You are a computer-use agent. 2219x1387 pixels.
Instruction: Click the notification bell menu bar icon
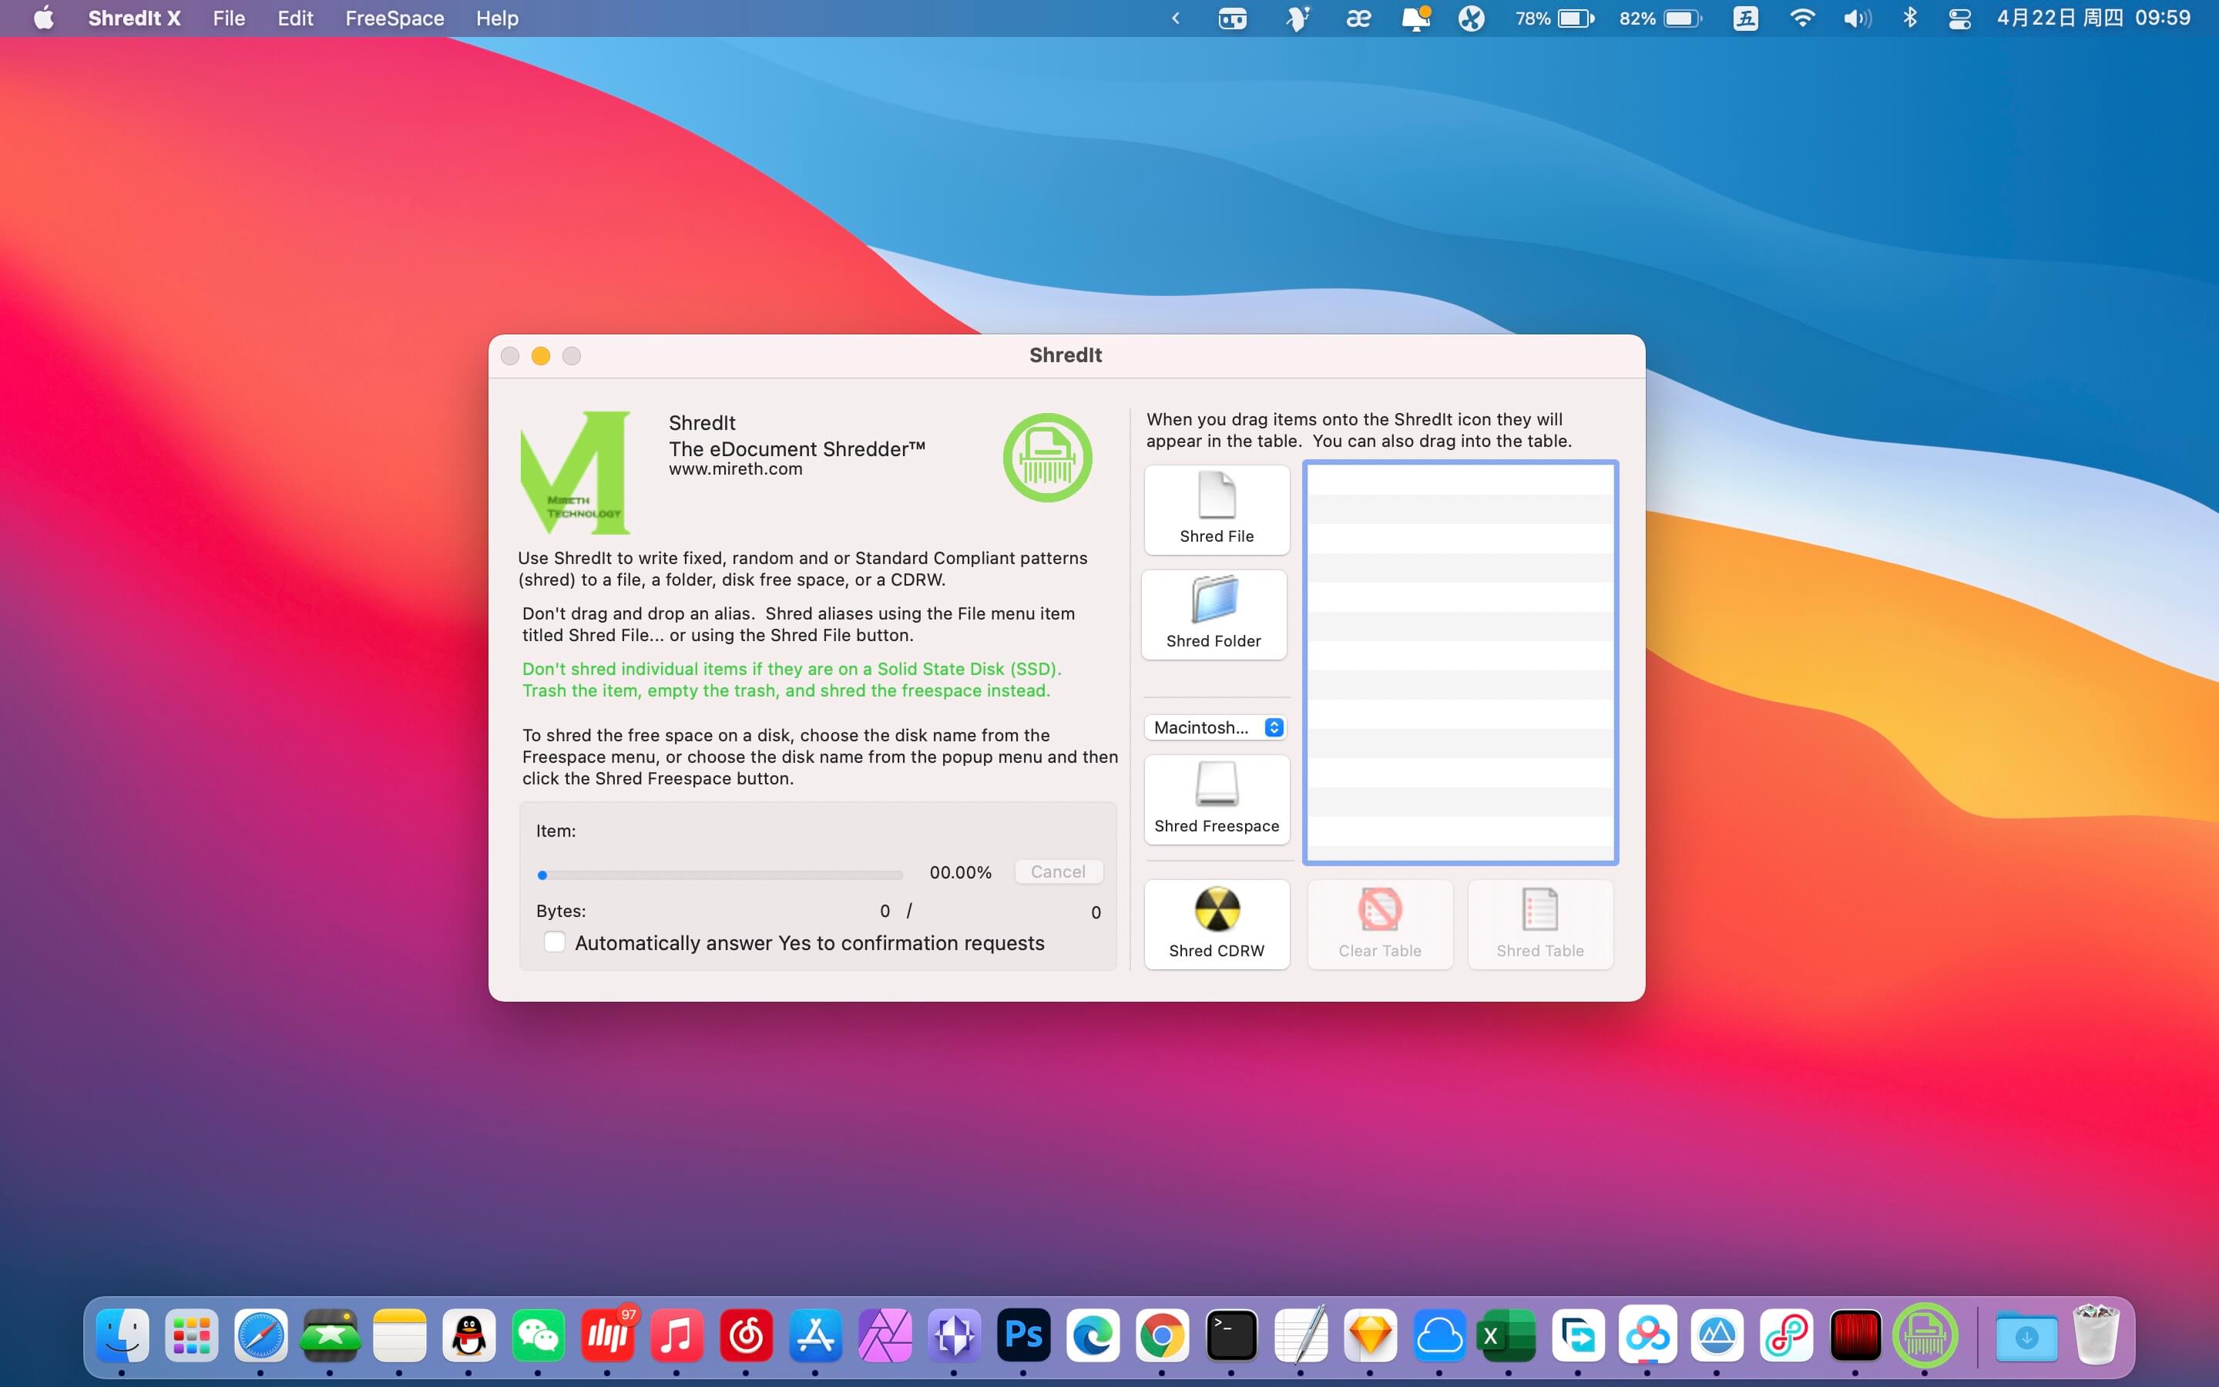[x=1415, y=18]
